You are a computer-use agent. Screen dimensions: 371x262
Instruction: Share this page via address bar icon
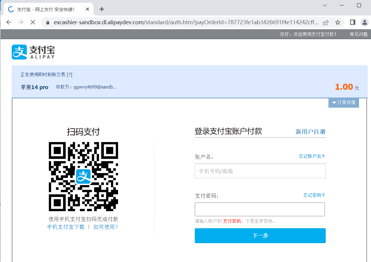326,22
